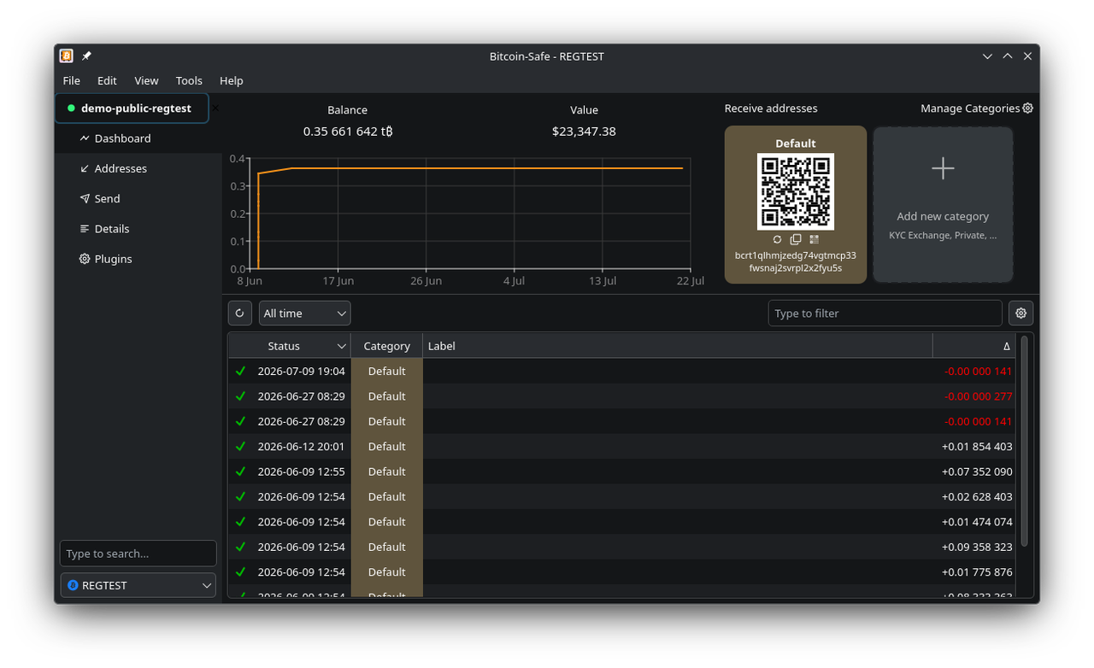Open the transaction table settings gear
1094x668 pixels.
(1020, 313)
